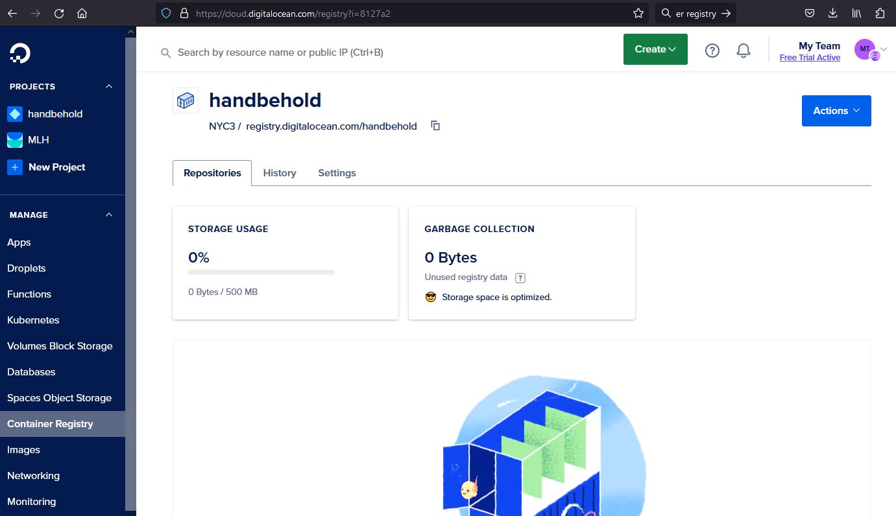This screenshot has height=516, width=896.
Task: Reload the page with the refresh icon
Action: tap(59, 13)
